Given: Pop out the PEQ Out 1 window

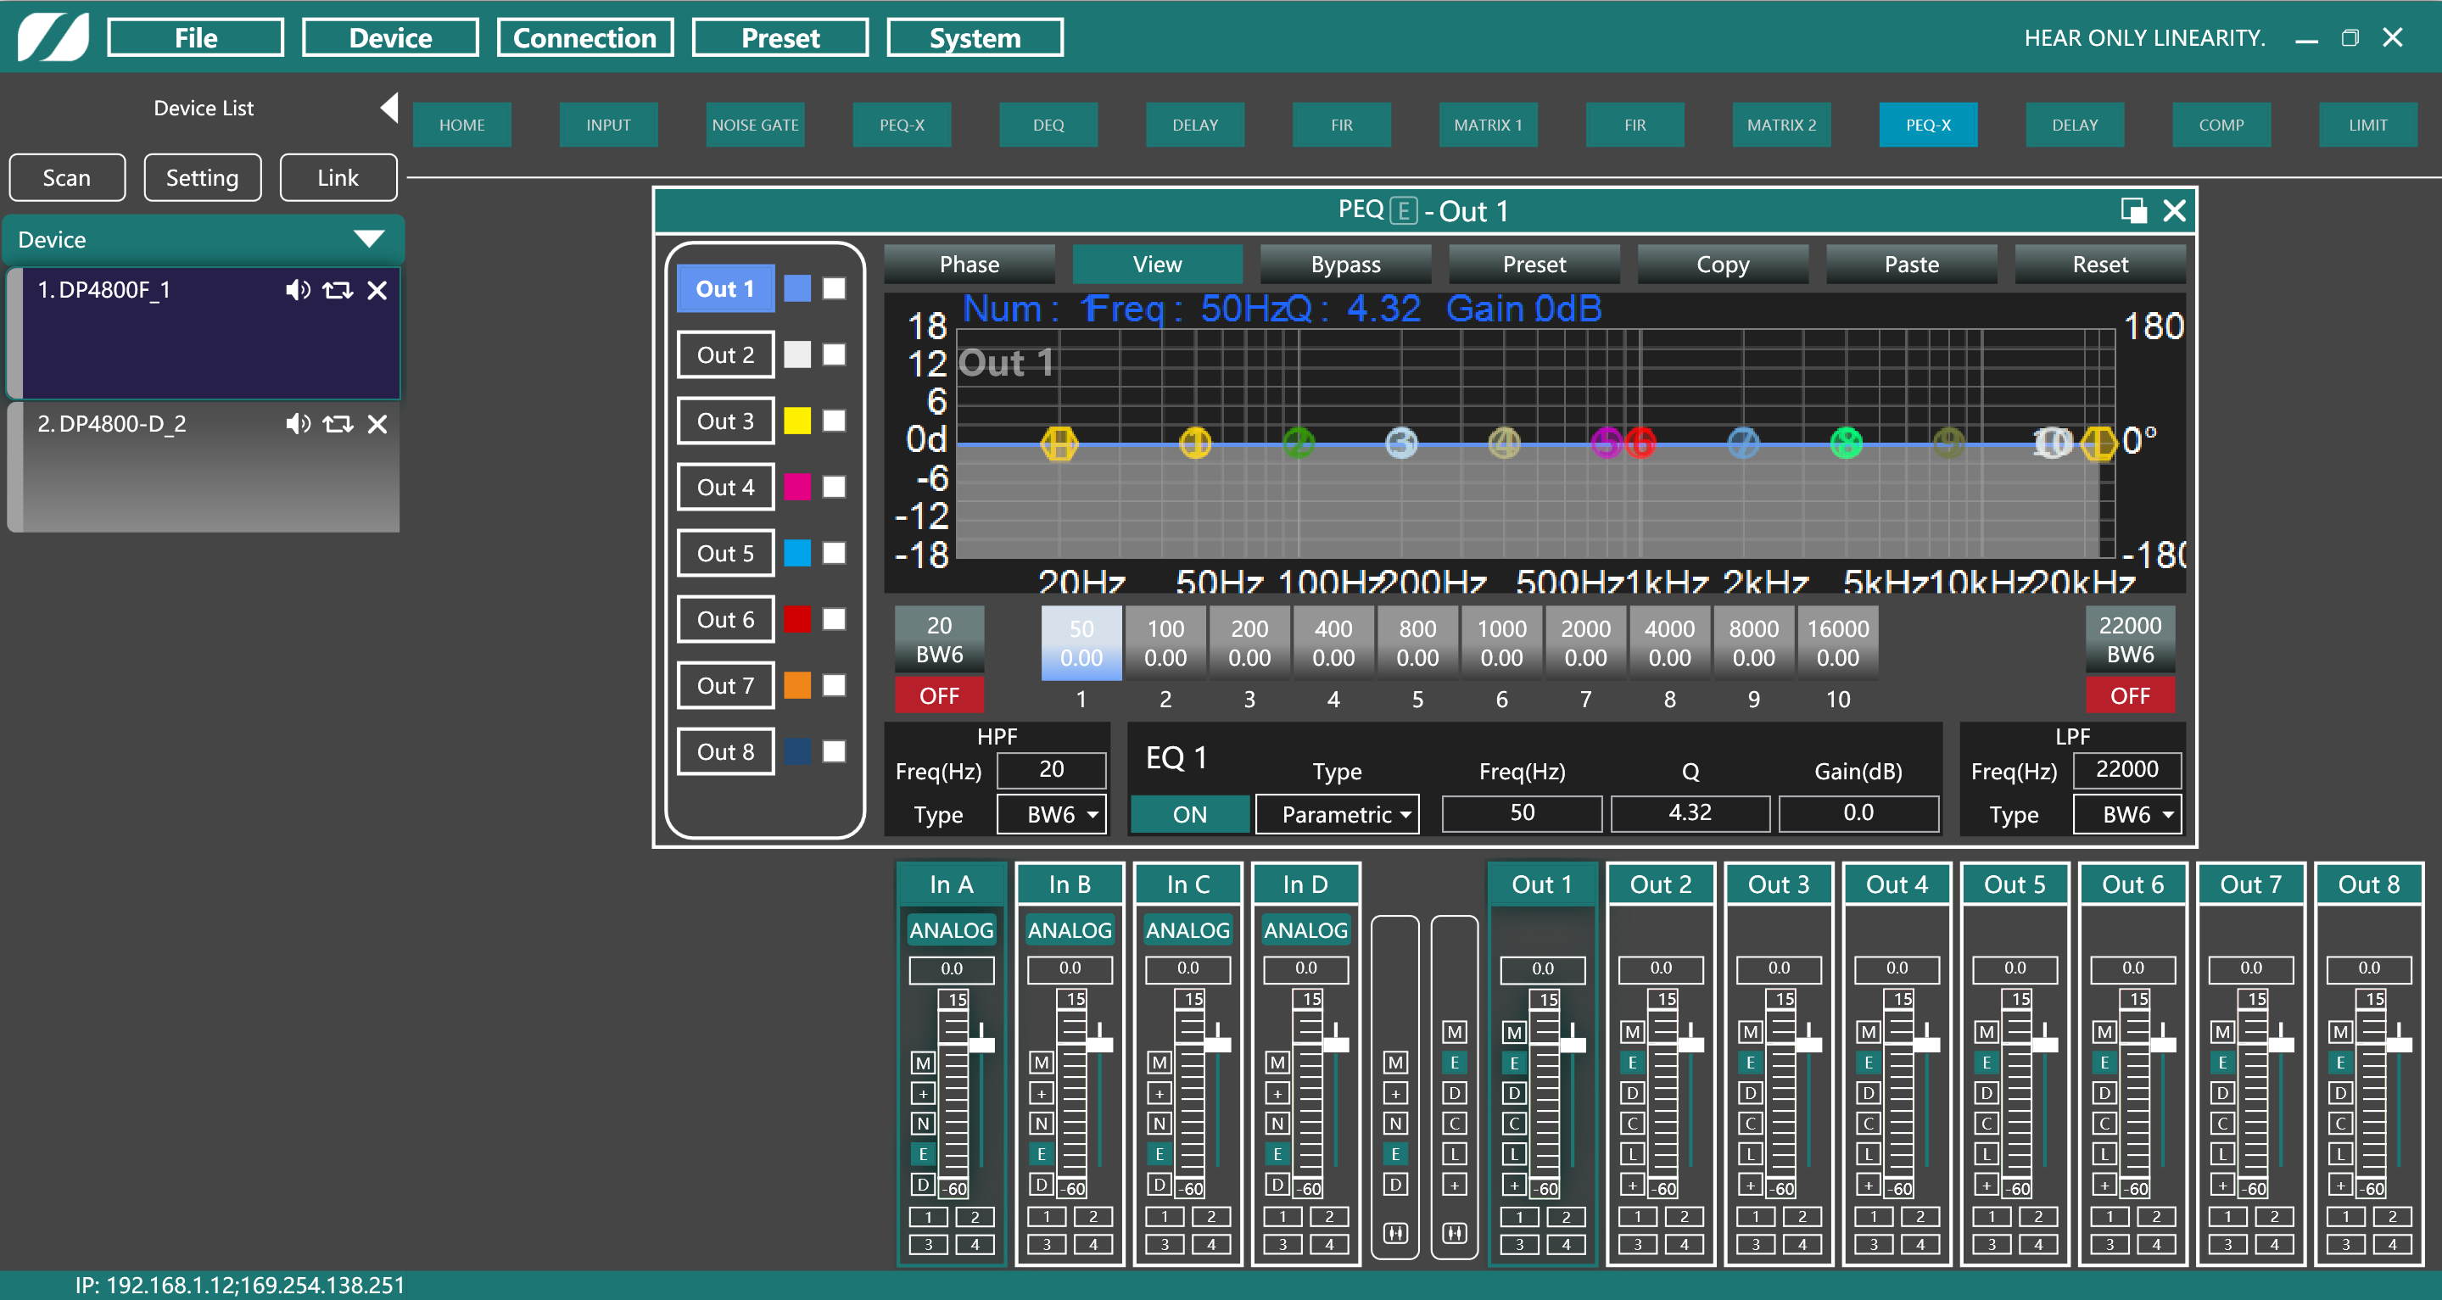Looking at the screenshot, I should pos(2133,210).
